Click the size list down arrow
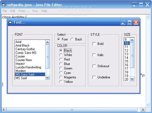152x113 pixels. [x=132, y=79]
